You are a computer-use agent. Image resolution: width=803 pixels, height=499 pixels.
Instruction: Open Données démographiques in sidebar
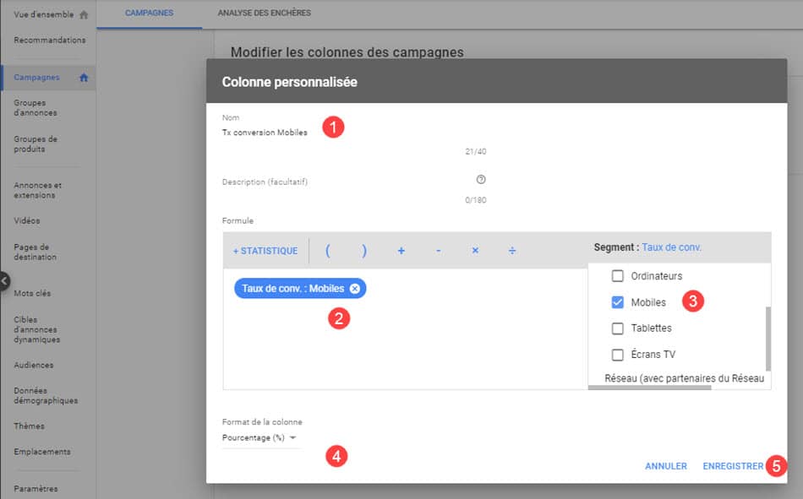click(x=46, y=396)
